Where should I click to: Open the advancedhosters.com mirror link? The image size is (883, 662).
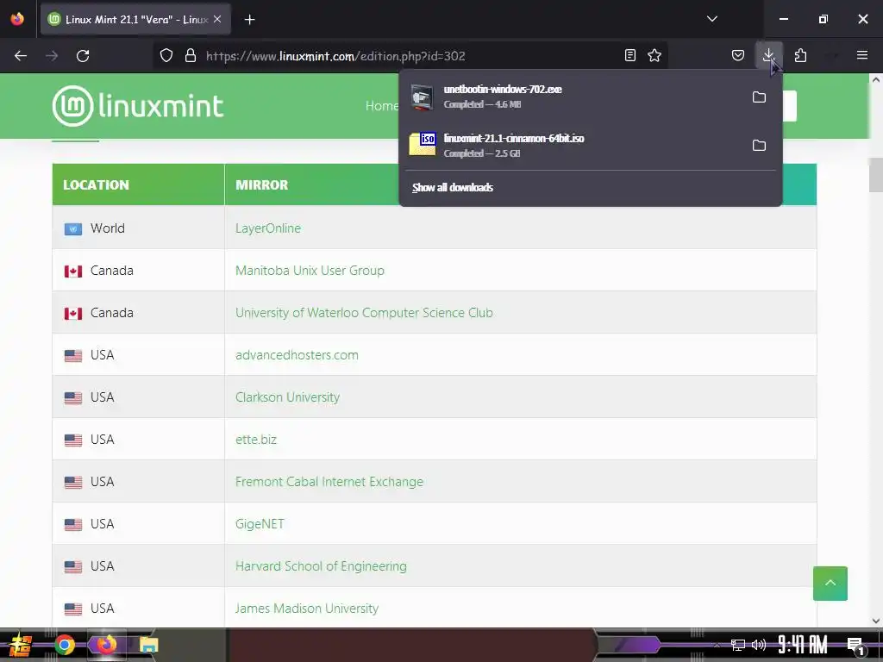pos(297,354)
